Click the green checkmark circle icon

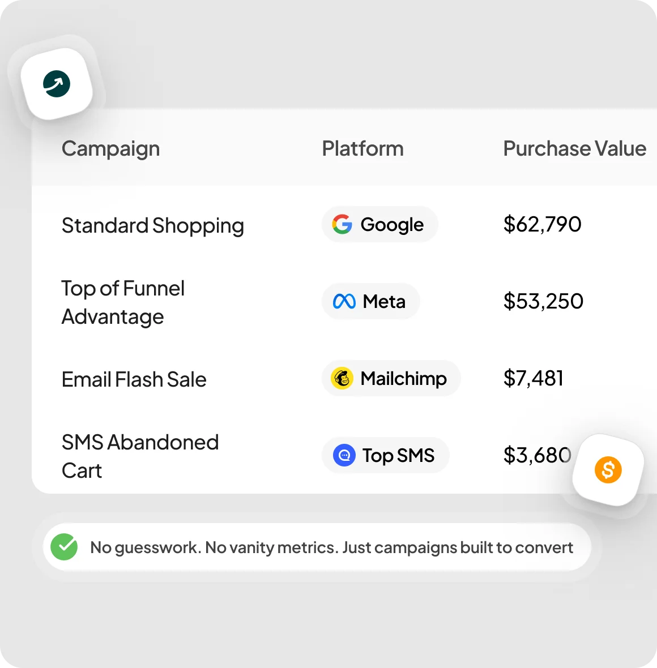[x=64, y=547]
